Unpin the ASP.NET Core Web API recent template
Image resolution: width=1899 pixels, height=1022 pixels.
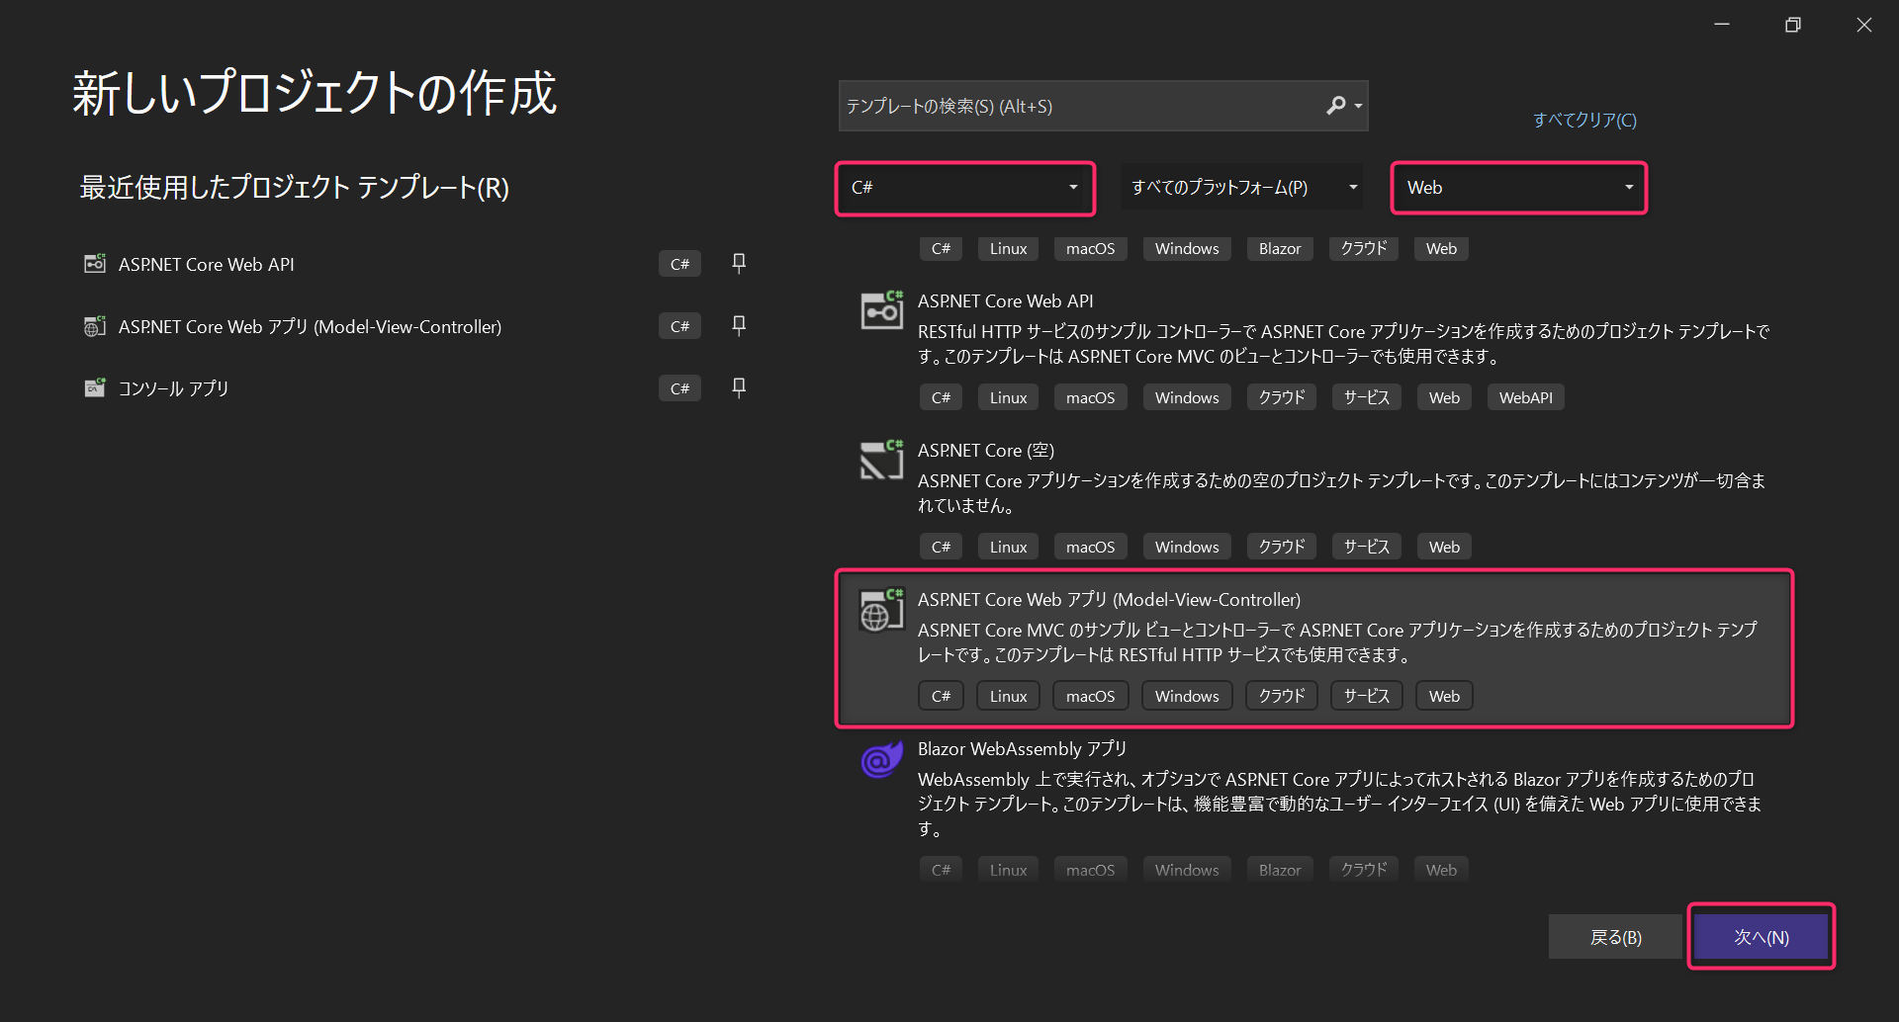[738, 263]
